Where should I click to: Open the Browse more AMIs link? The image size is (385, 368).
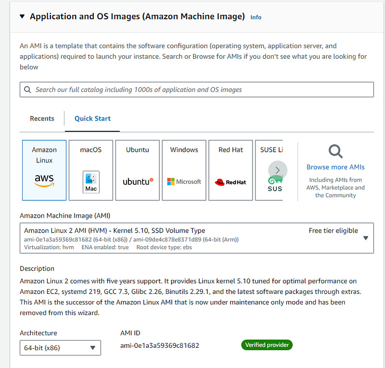pyautogui.click(x=335, y=167)
